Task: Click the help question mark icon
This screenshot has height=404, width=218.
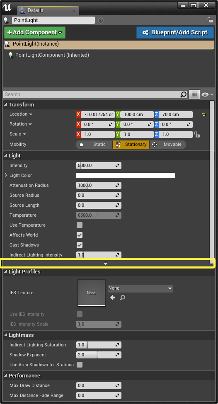Action: pyautogui.click(x=101, y=20)
